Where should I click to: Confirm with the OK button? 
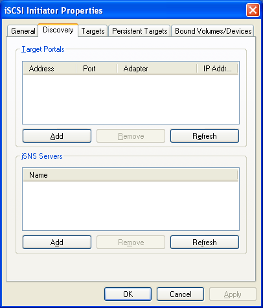128,294
